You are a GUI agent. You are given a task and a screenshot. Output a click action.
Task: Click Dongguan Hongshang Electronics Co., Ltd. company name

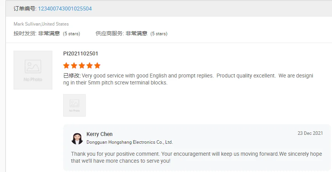pos(130,142)
